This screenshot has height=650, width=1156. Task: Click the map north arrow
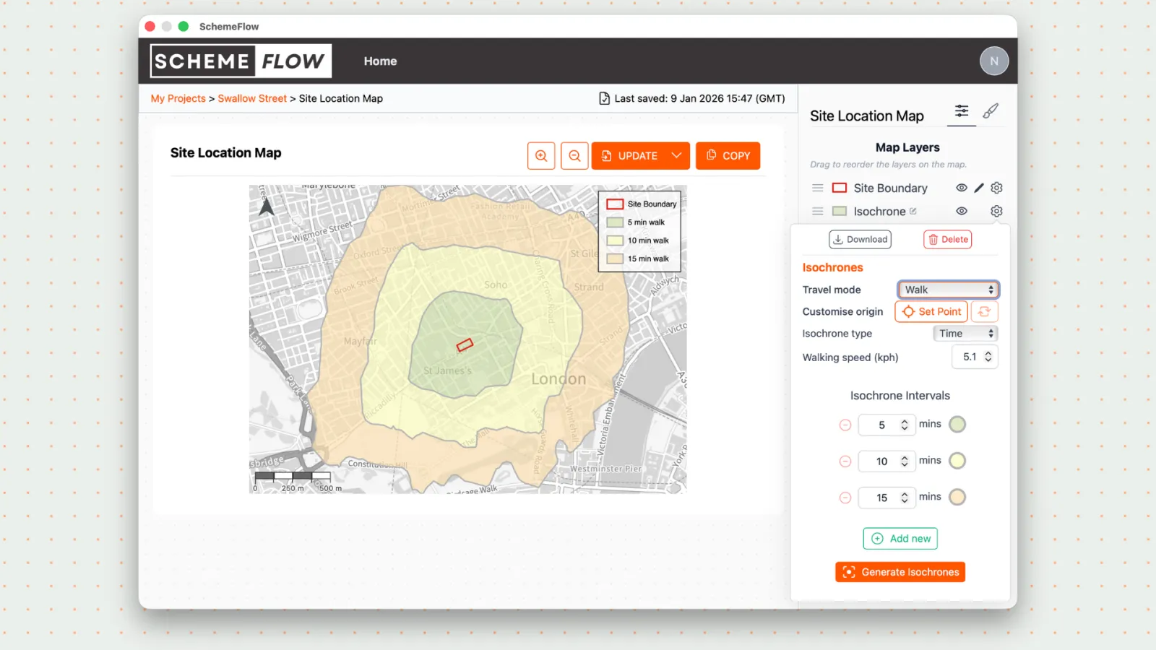(x=267, y=207)
